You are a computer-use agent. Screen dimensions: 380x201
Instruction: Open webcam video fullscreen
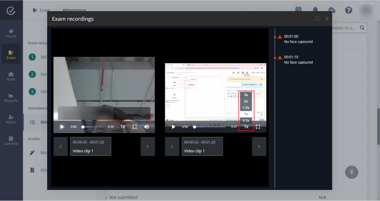(135, 127)
